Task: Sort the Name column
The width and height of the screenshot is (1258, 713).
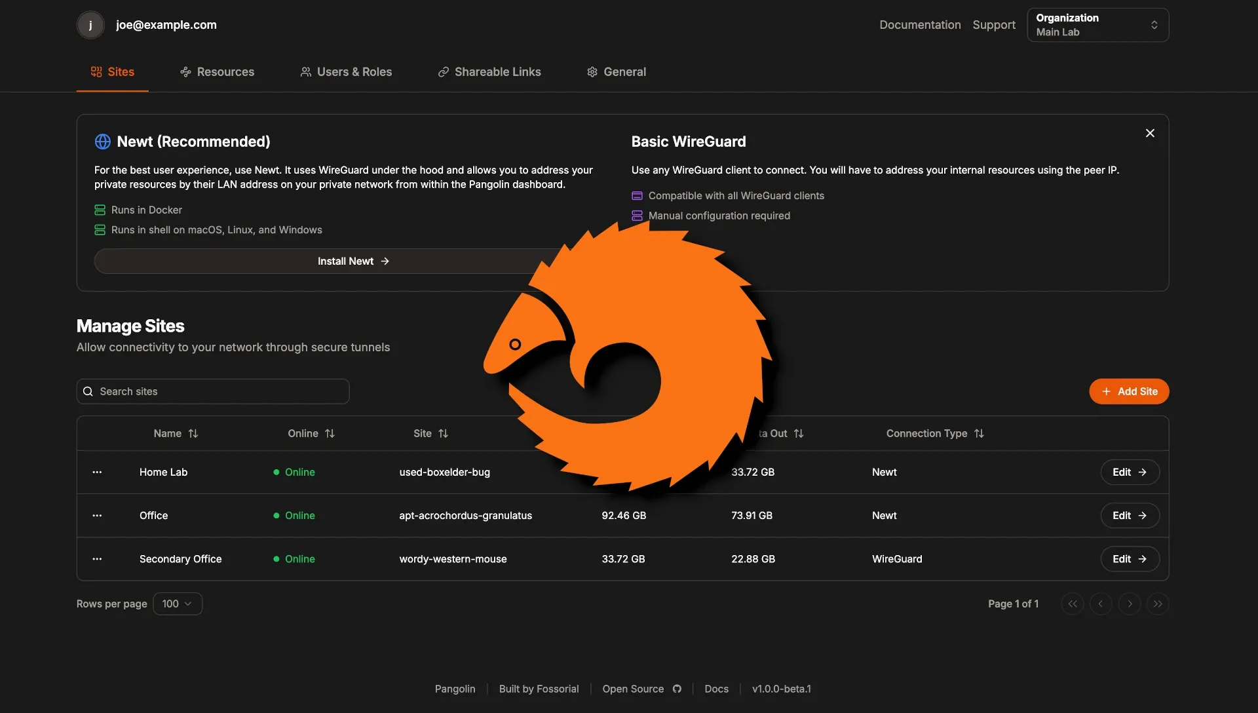Action: click(x=193, y=433)
